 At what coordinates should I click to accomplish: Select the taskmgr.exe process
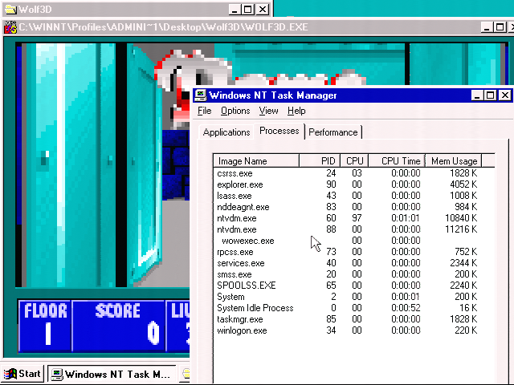pos(348,319)
